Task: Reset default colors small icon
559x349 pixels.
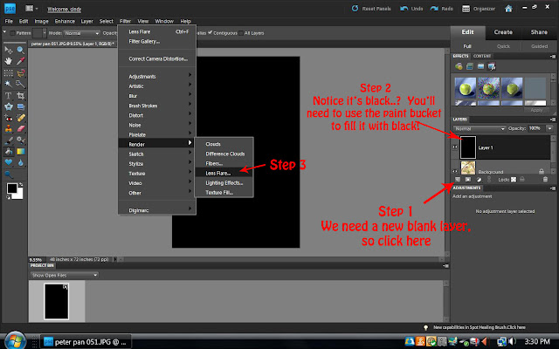Action: click(8, 197)
